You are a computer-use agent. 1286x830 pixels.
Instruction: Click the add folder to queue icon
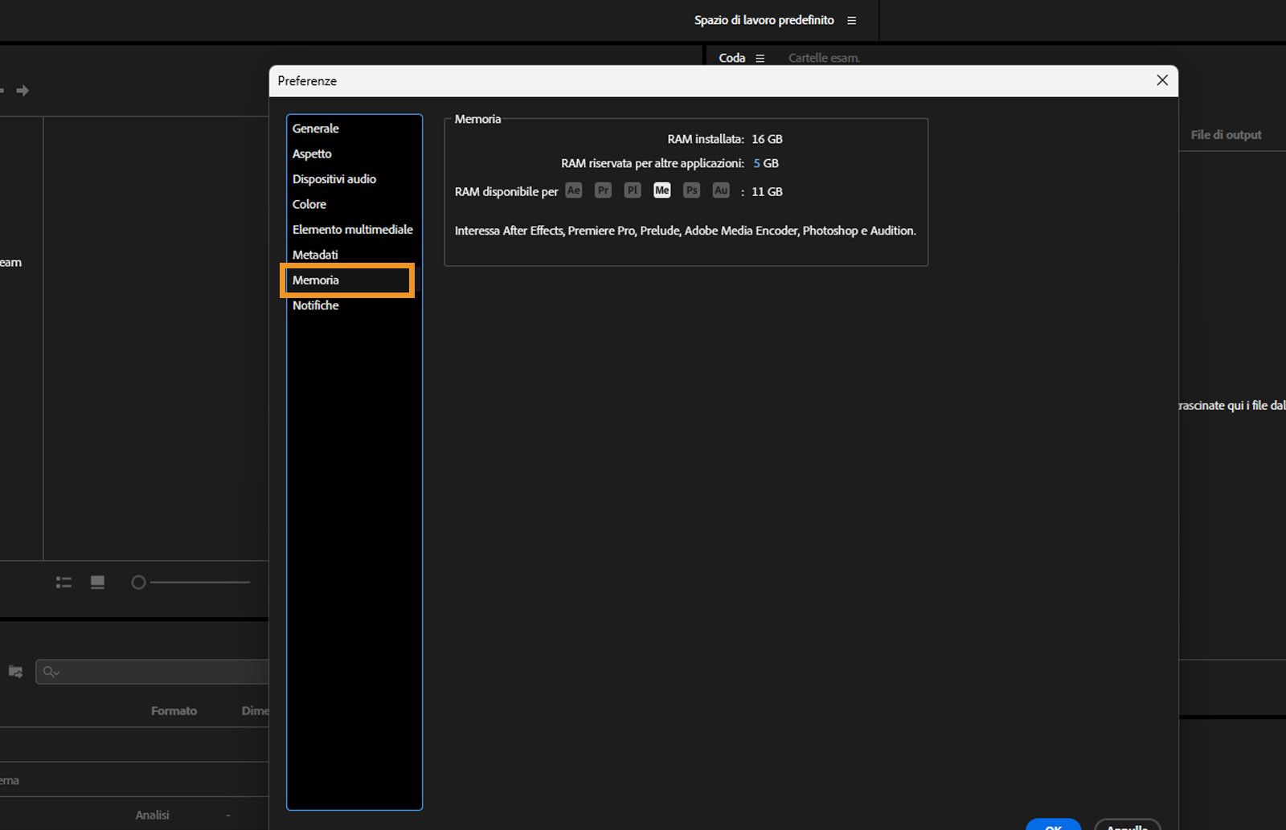(x=14, y=672)
